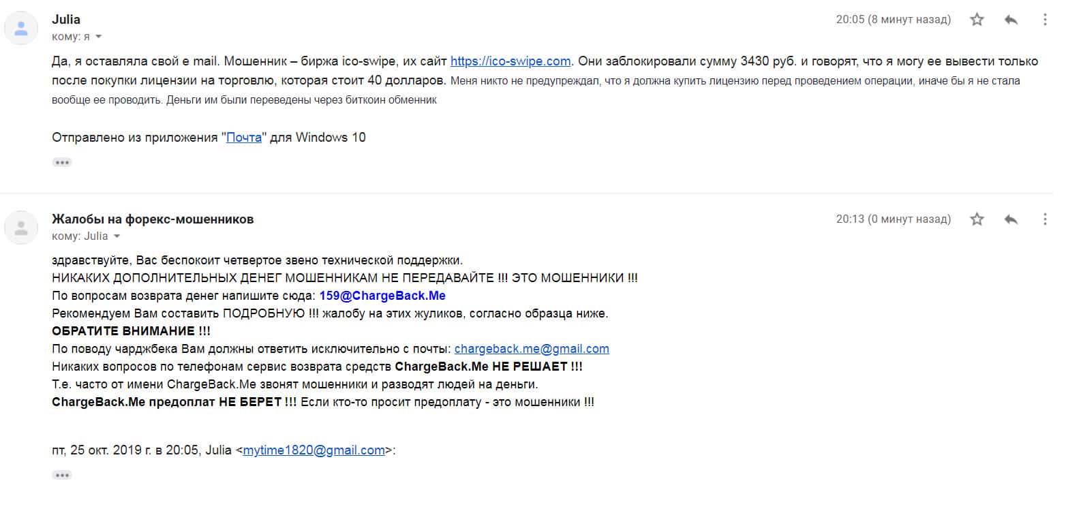Click reply arrow on the second message

(1011, 219)
